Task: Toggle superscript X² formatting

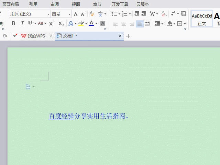Action: pos(52,23)
